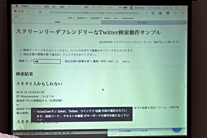Click the first round extension icon after reload
This screenshot has width=207, height=138.
tap(153, 13)
